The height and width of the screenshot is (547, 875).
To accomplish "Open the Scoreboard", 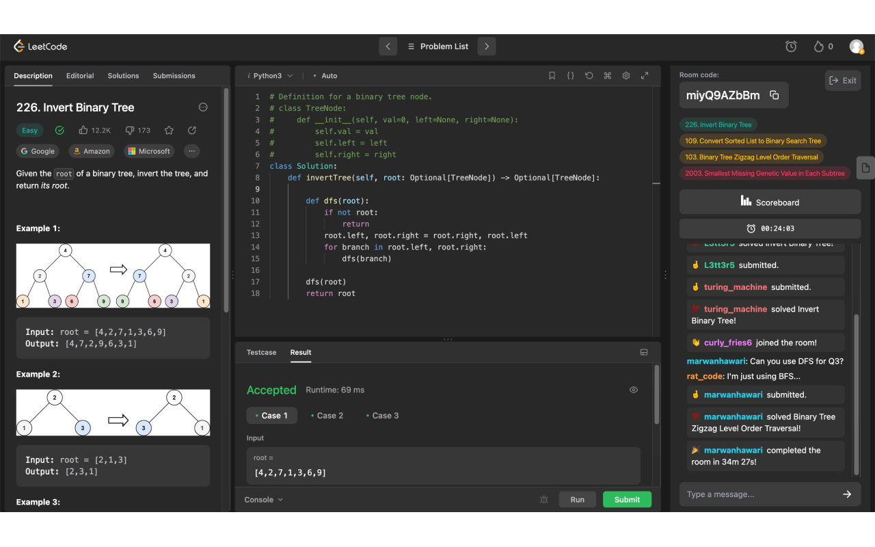I will [770, 202].
